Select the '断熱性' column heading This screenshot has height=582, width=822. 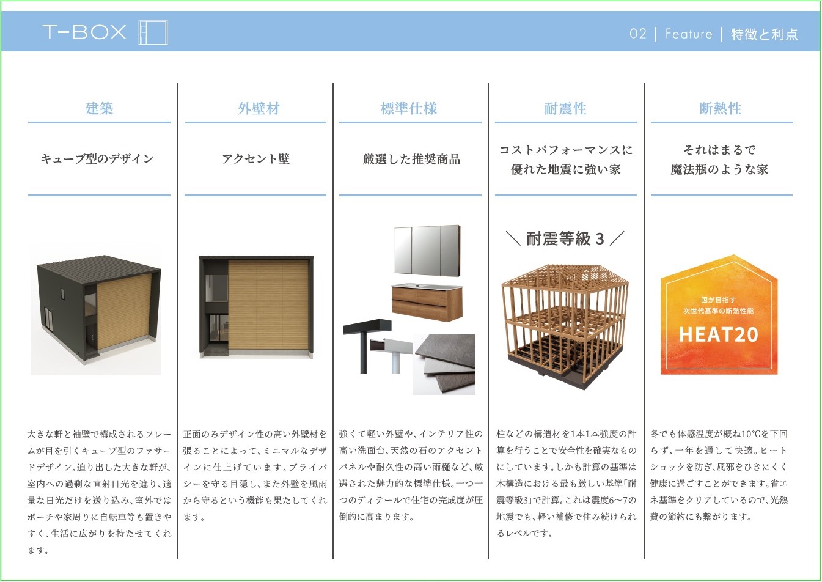721,108
